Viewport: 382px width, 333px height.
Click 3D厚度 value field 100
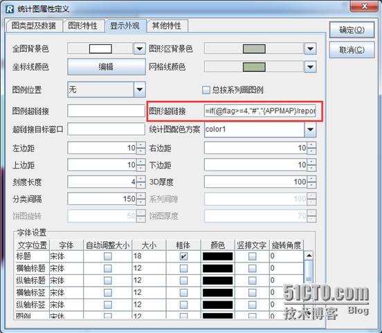(256, 182)
